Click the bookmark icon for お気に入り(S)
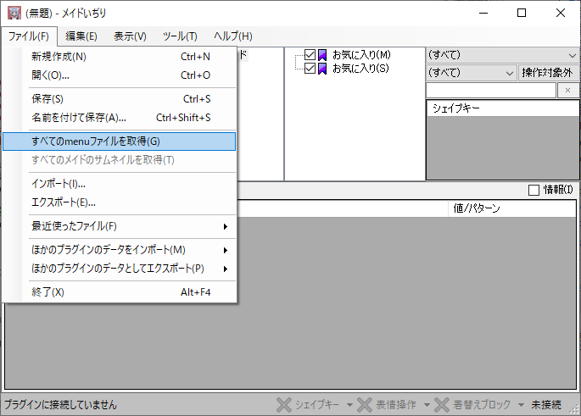 (x=323, y=68)
